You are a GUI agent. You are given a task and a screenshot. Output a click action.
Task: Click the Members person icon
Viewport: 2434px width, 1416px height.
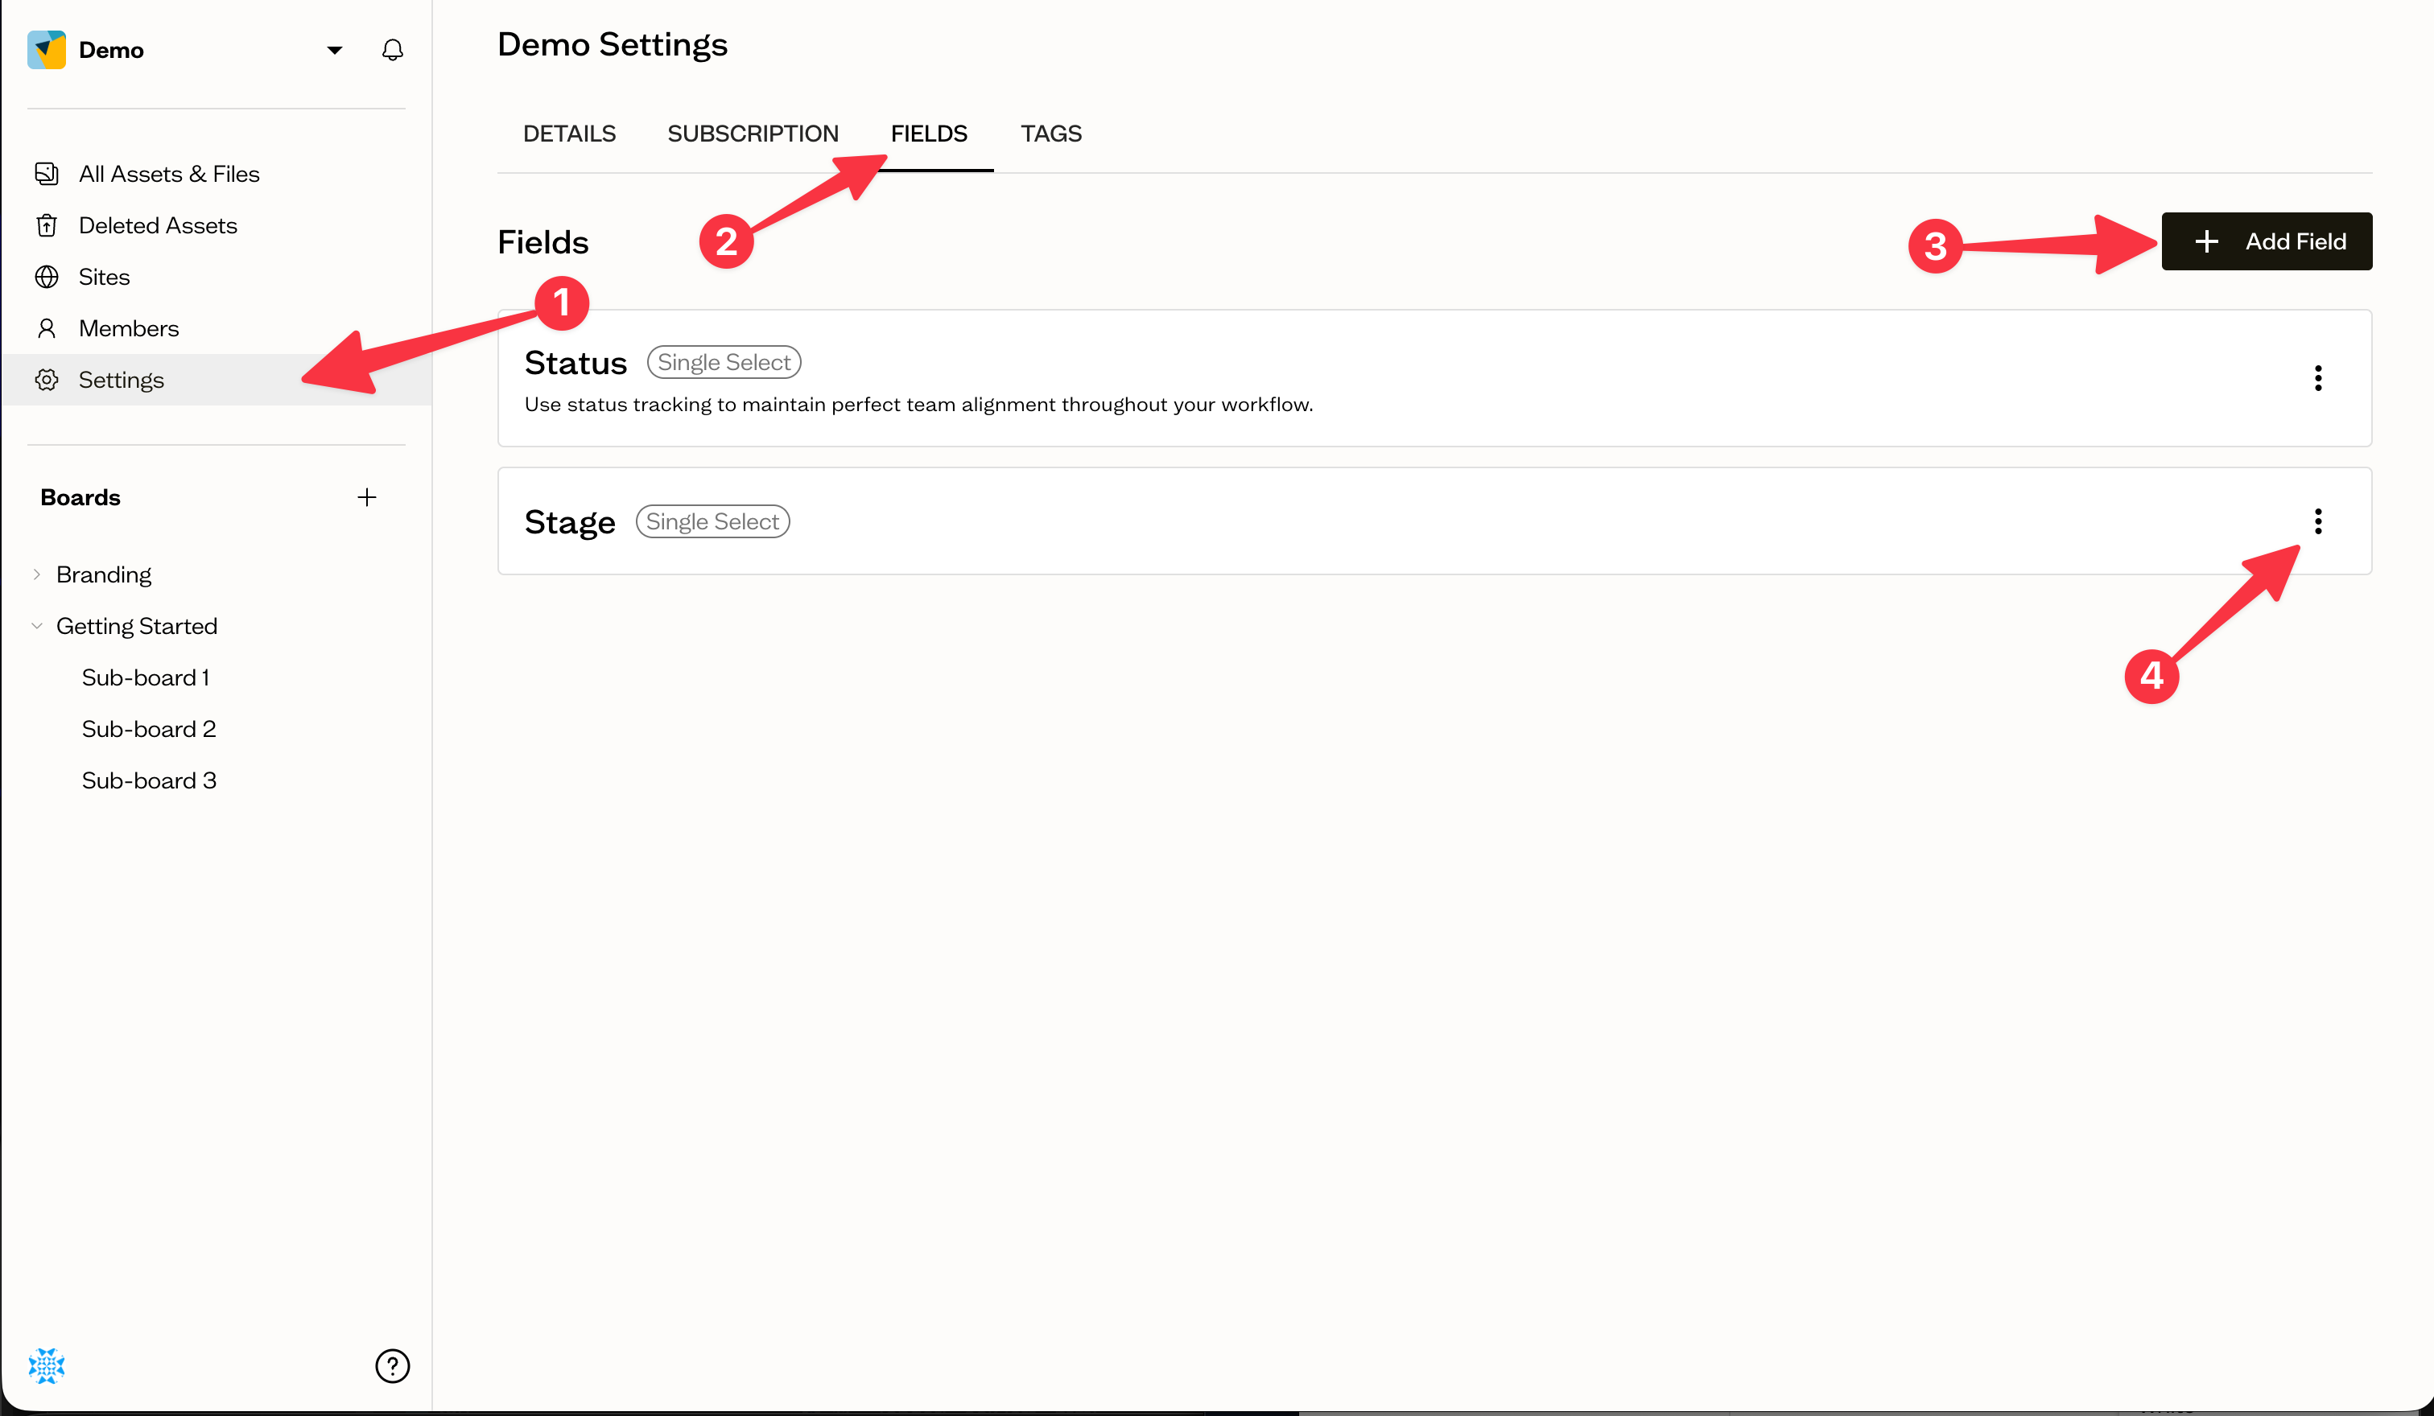47,328
